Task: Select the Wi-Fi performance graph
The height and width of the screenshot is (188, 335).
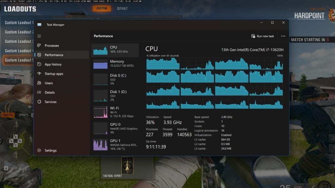Action: tap(115, 112)
